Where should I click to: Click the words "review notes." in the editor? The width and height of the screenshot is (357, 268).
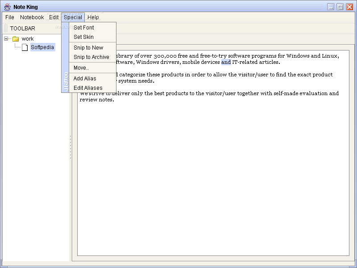(97, 100)
